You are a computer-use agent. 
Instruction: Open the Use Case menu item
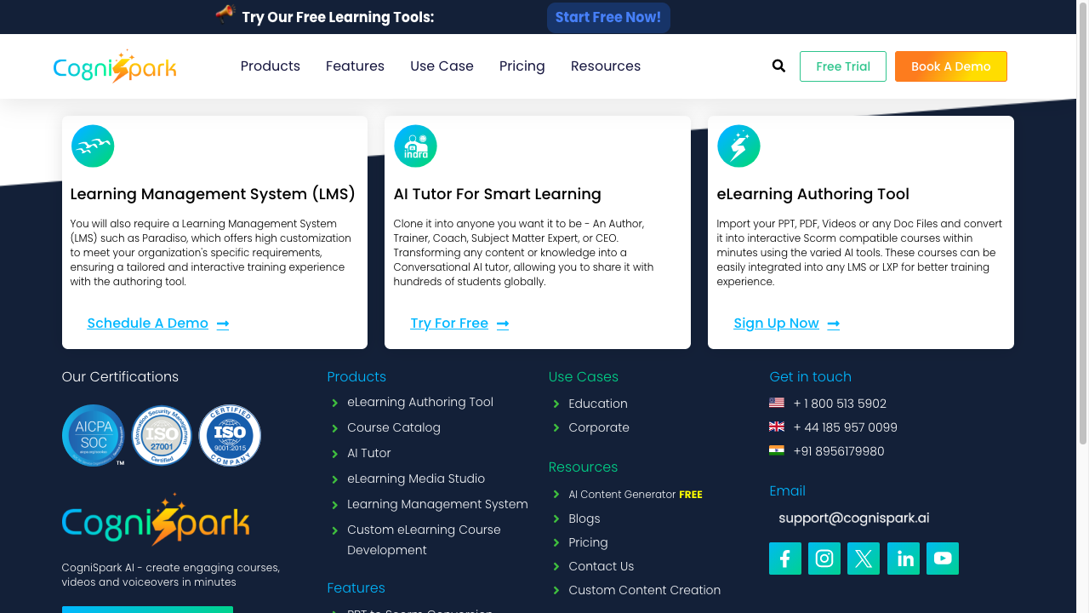[x=442, y=66]
